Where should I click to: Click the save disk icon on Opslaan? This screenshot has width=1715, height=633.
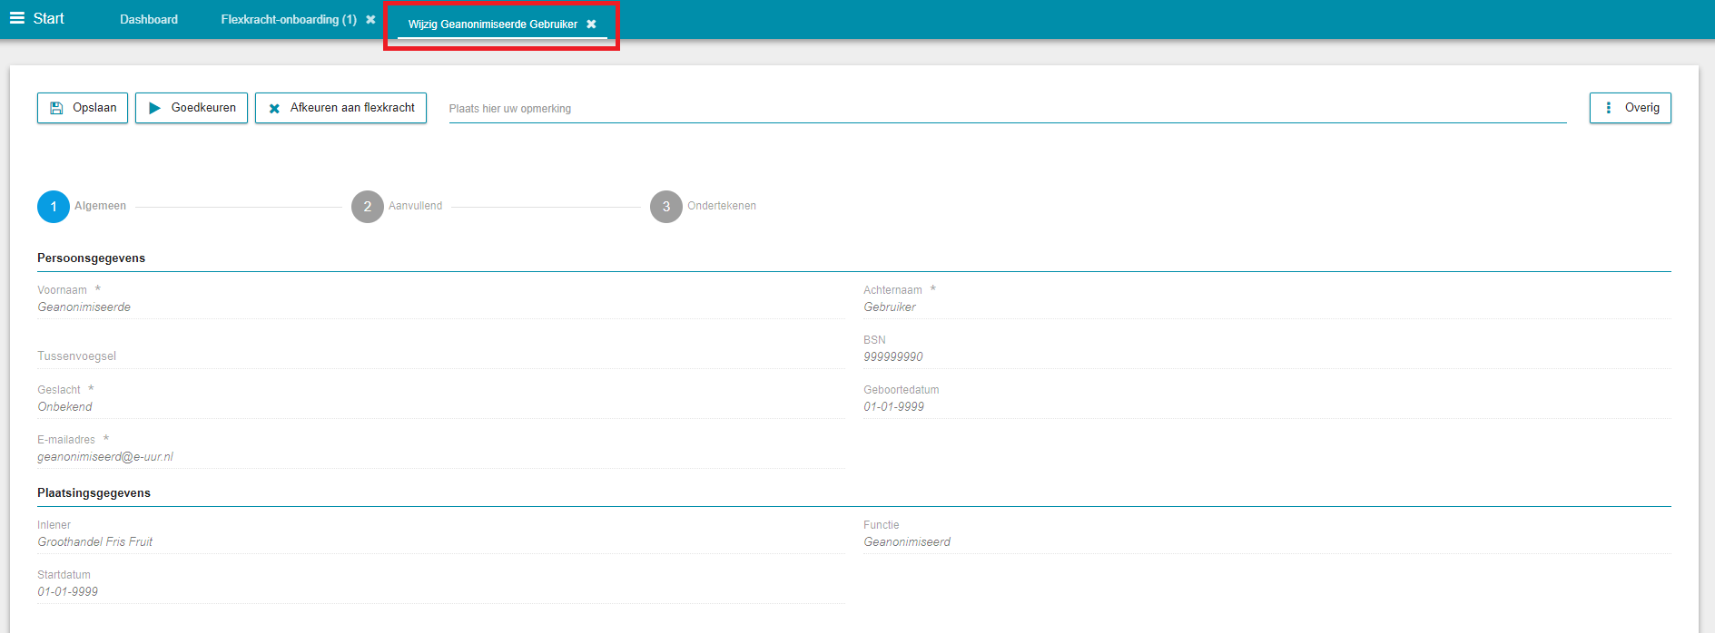coord(56,108)
